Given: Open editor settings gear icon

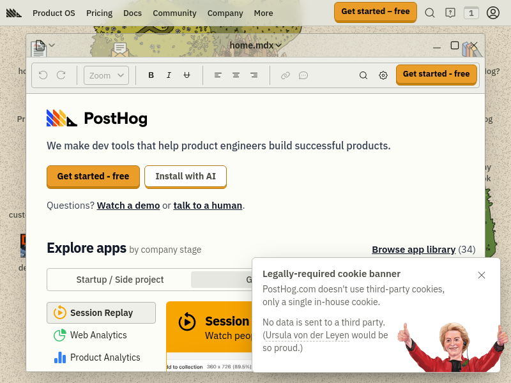Looking at the screenshot, I should [x=383, y=75].
